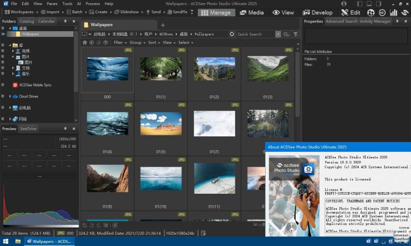The image size is (411, 246).
Task: Click the refresh icon beside address path
Action: tap(232, 34)
